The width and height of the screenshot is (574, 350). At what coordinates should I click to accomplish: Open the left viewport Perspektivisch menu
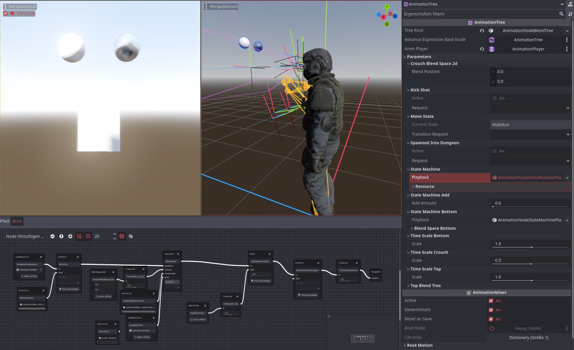(19, 6)
